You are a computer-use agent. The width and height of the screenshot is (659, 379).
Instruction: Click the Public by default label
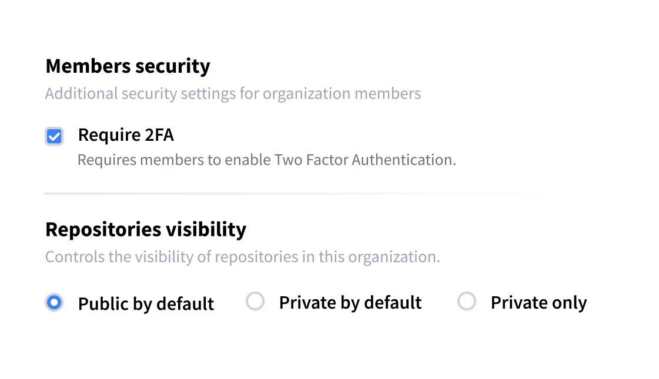[146, 303]
